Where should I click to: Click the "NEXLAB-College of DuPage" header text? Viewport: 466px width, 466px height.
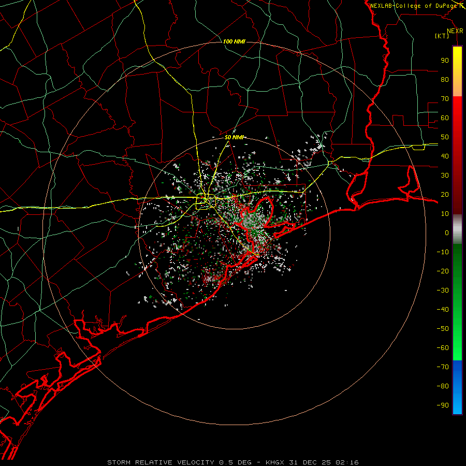(x=414, y=6)
